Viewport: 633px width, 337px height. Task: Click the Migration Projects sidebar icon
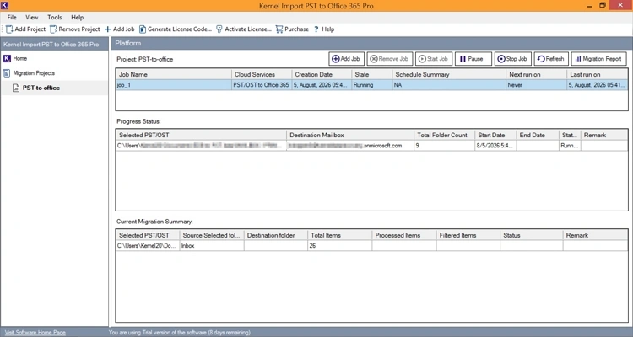(7, 73)
